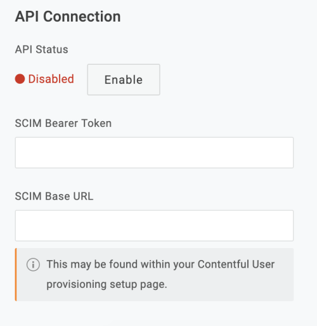Click the info circle icon
Image resolution: width=317 pixels, height=326 pixels.
pos(33,264)
